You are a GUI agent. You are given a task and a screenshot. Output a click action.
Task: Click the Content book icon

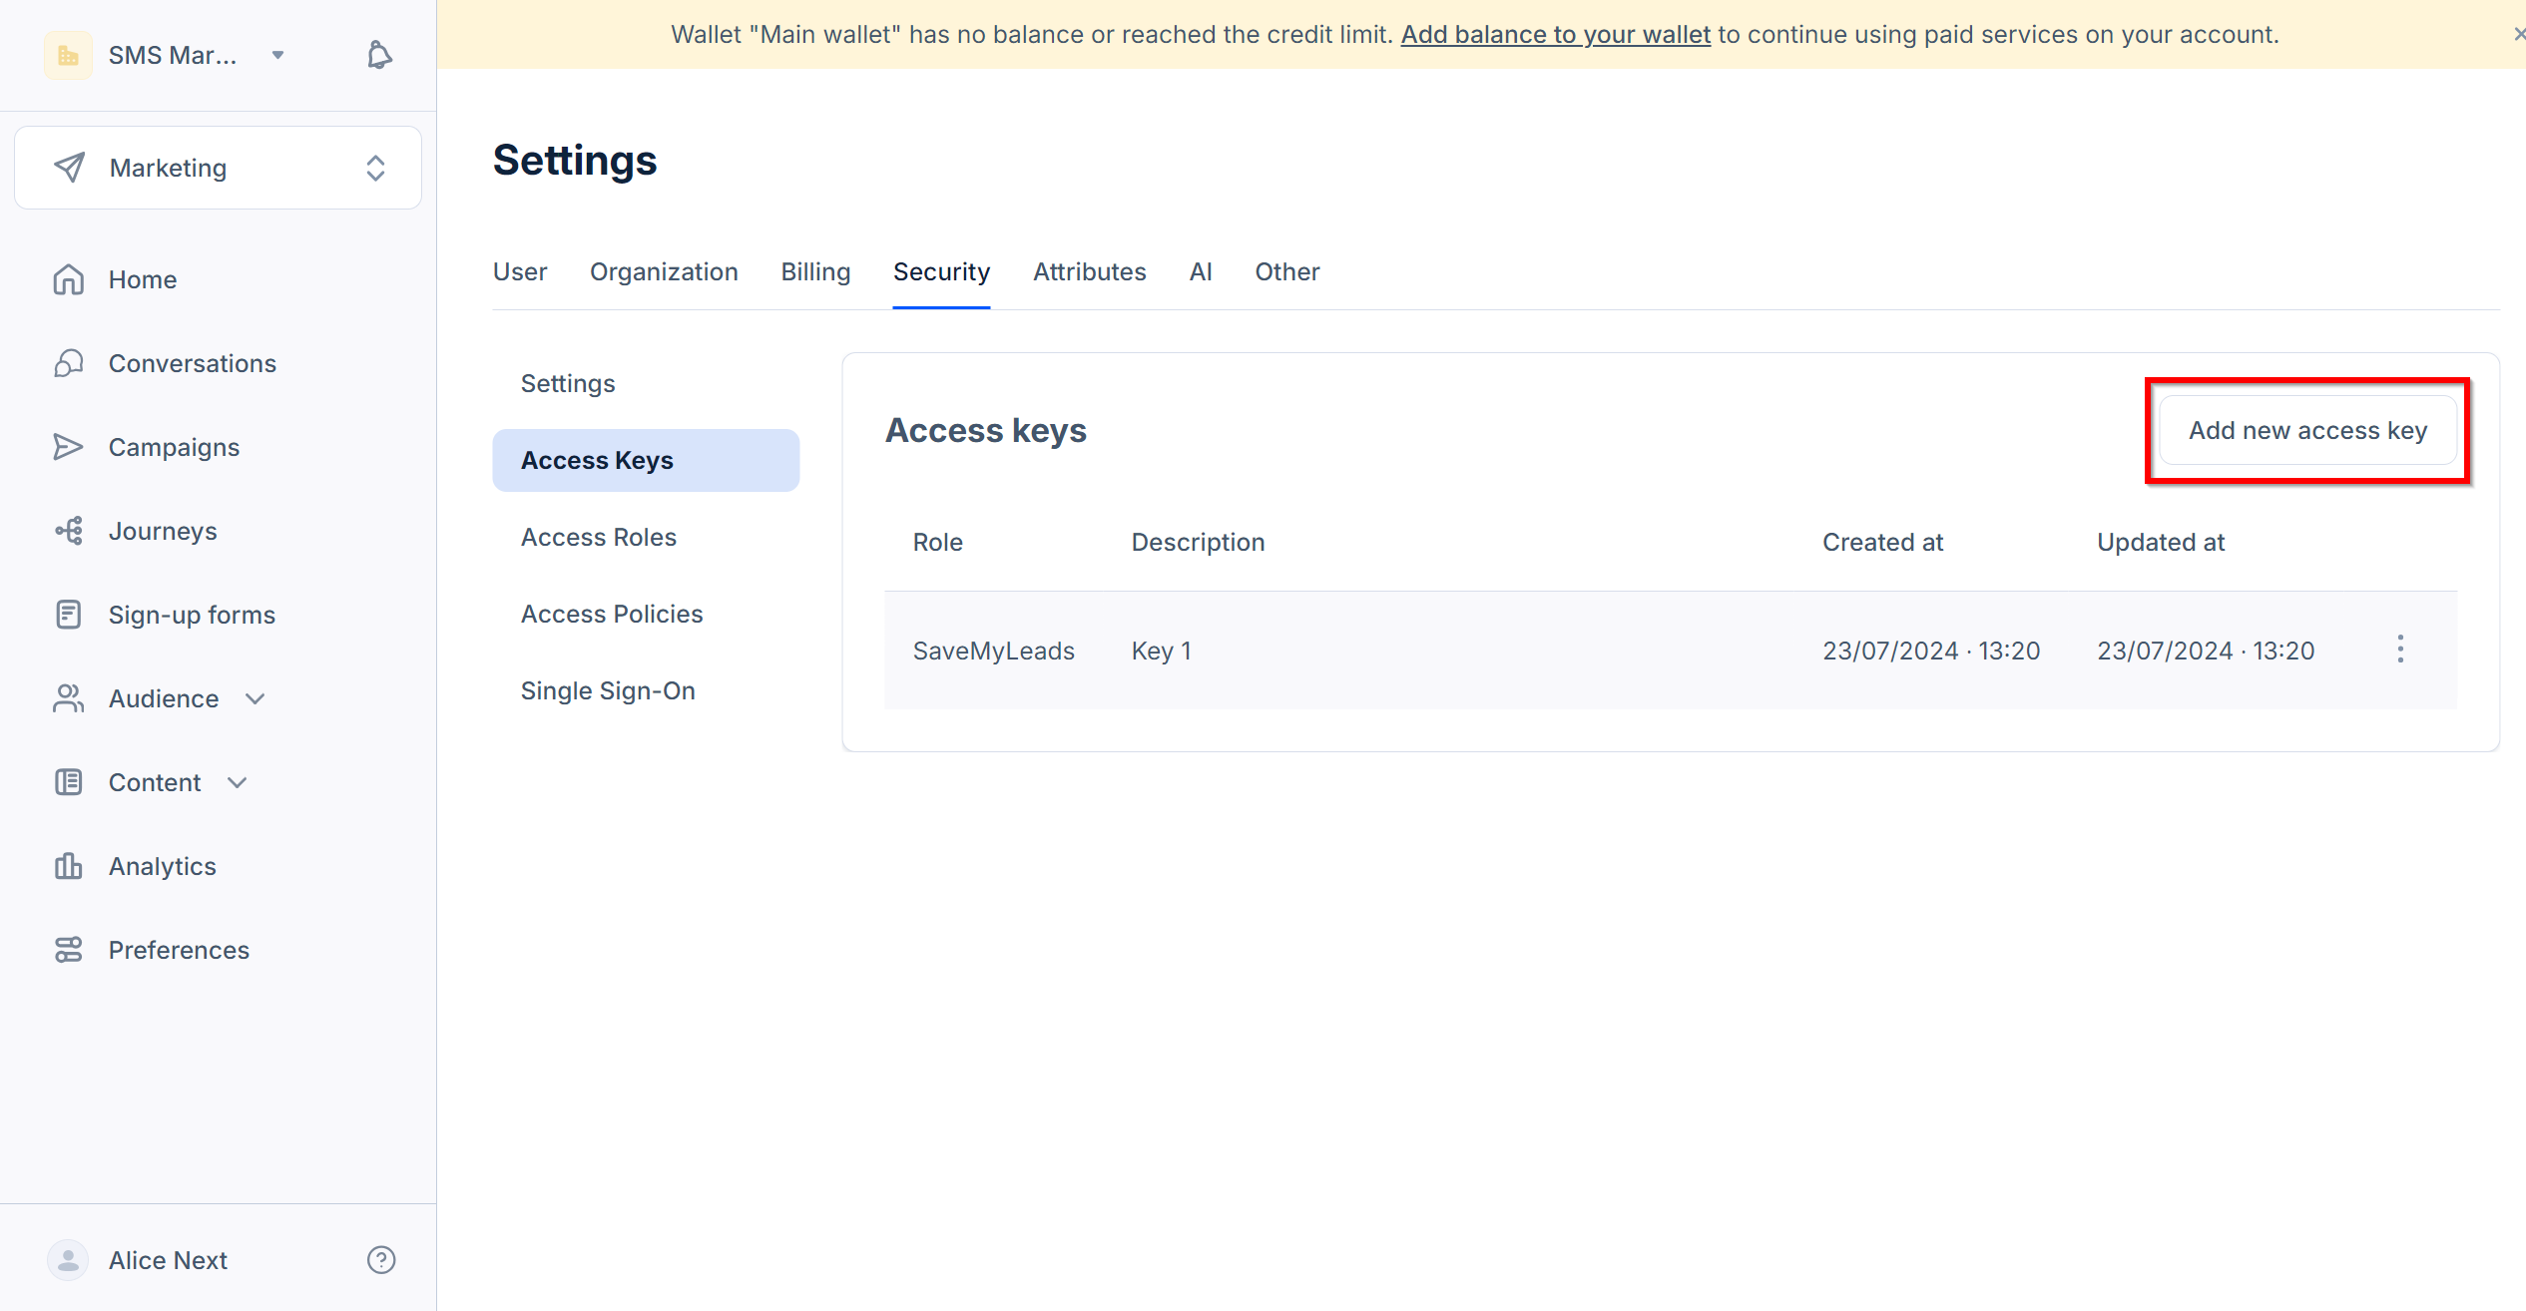click(68, 782)
